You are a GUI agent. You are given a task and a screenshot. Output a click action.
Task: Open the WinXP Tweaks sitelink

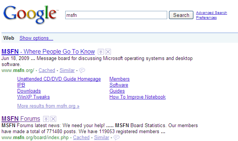[33, 97]
